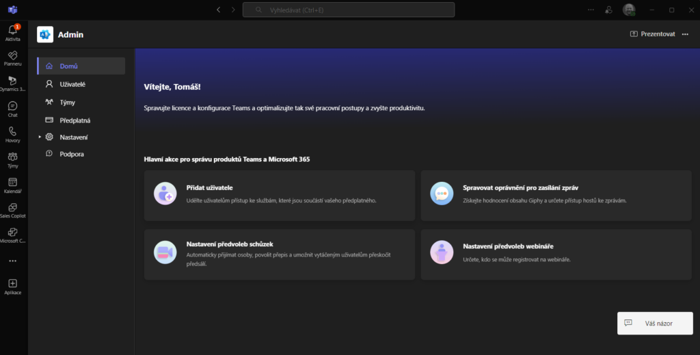Click the Přidat uživatele card icon

(x=165, y=194)
